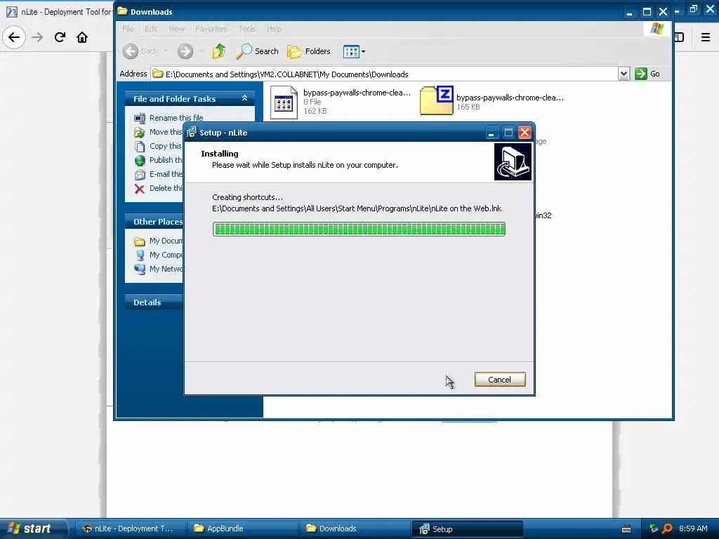Select the bypass-paywalls zip folder icon

point(437,100)
